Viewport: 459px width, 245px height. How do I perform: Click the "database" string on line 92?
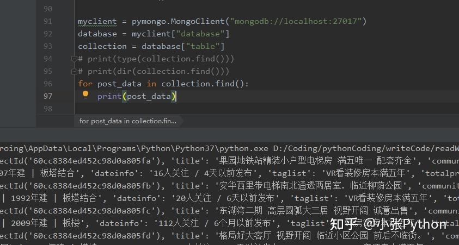200,34
